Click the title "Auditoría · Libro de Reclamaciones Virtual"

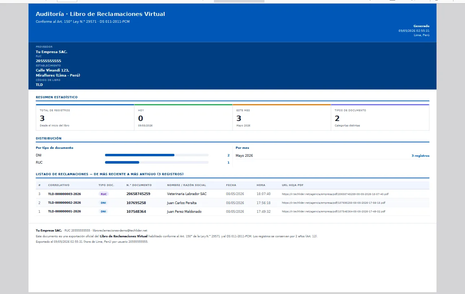coord(100,14)
